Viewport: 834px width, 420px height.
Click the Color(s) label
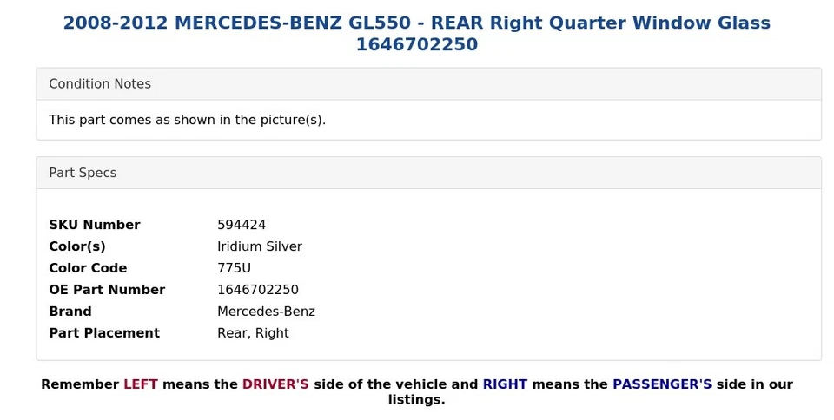click(77, 246)
